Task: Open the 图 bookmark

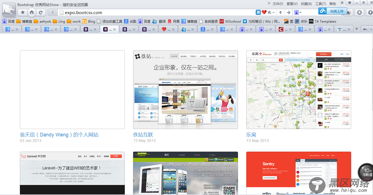Action: (289, 21)
